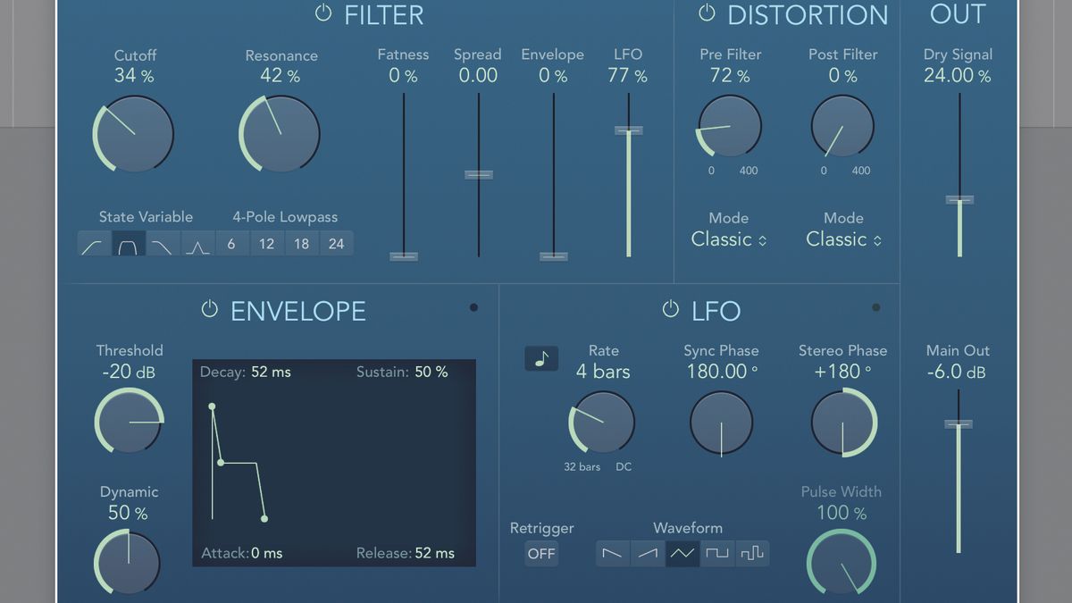
Task: Click inside the envelope curve display
Action: 335,465
